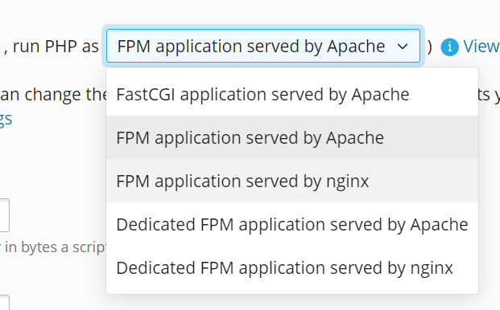Open the View link next to info icon
This screenshot has height=310, width=500.
click(x=481, y=47)
